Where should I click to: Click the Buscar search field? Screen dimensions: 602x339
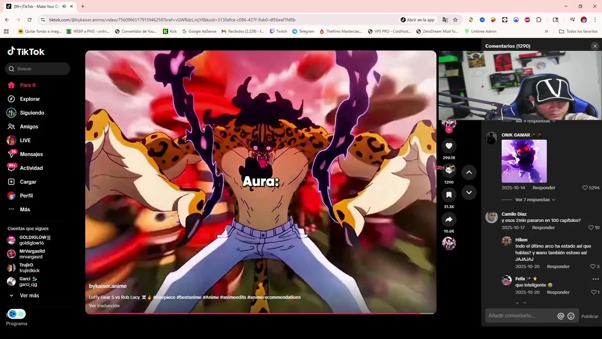(38, 69)
